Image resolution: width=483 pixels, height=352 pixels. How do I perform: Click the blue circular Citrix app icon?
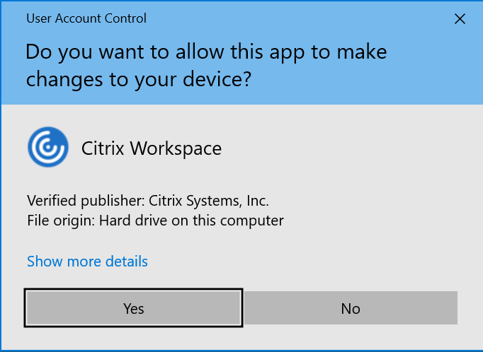[48, 147]
